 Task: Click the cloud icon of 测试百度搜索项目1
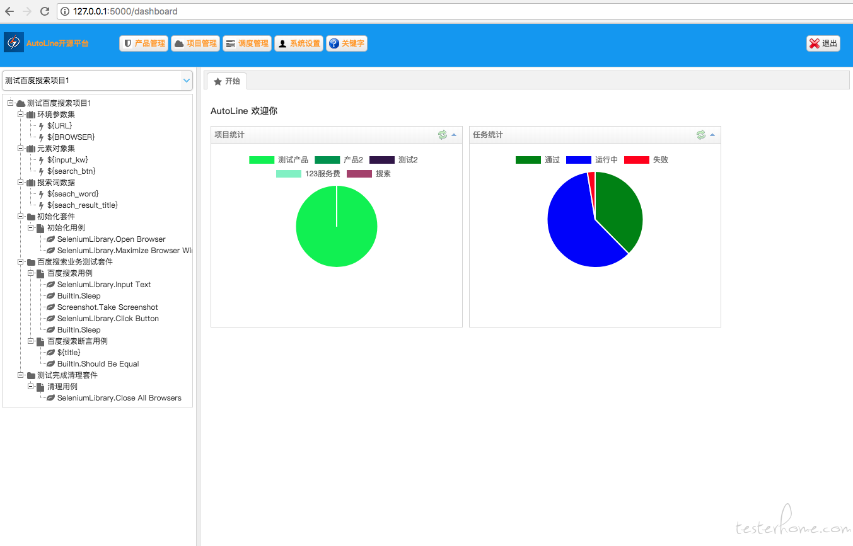[x=21, y=103]
